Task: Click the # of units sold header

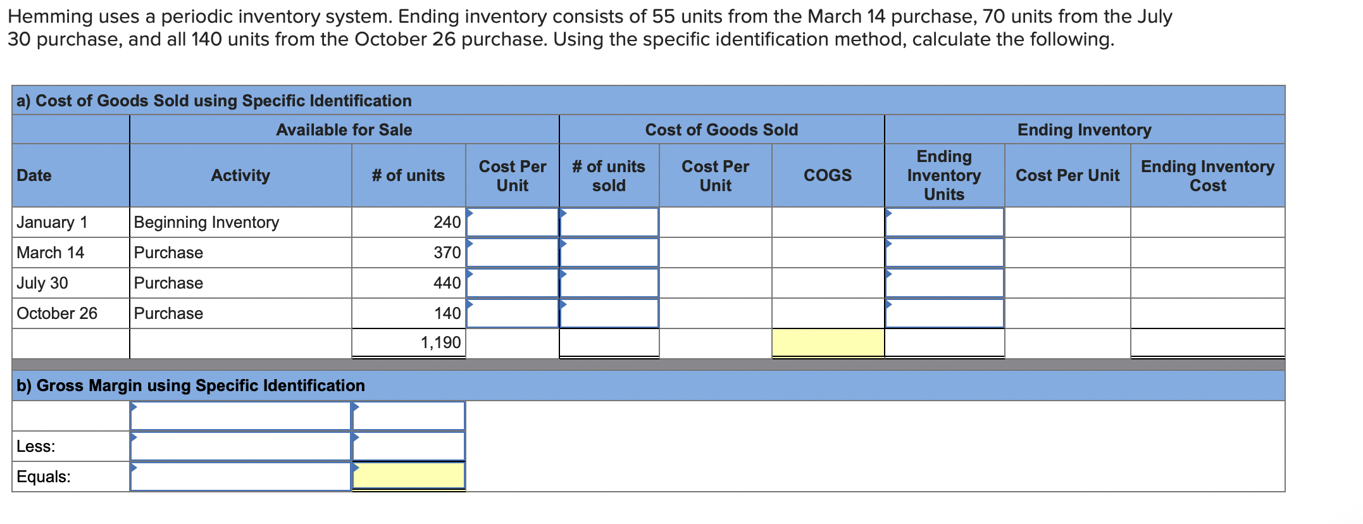Action: coord(609,175)
